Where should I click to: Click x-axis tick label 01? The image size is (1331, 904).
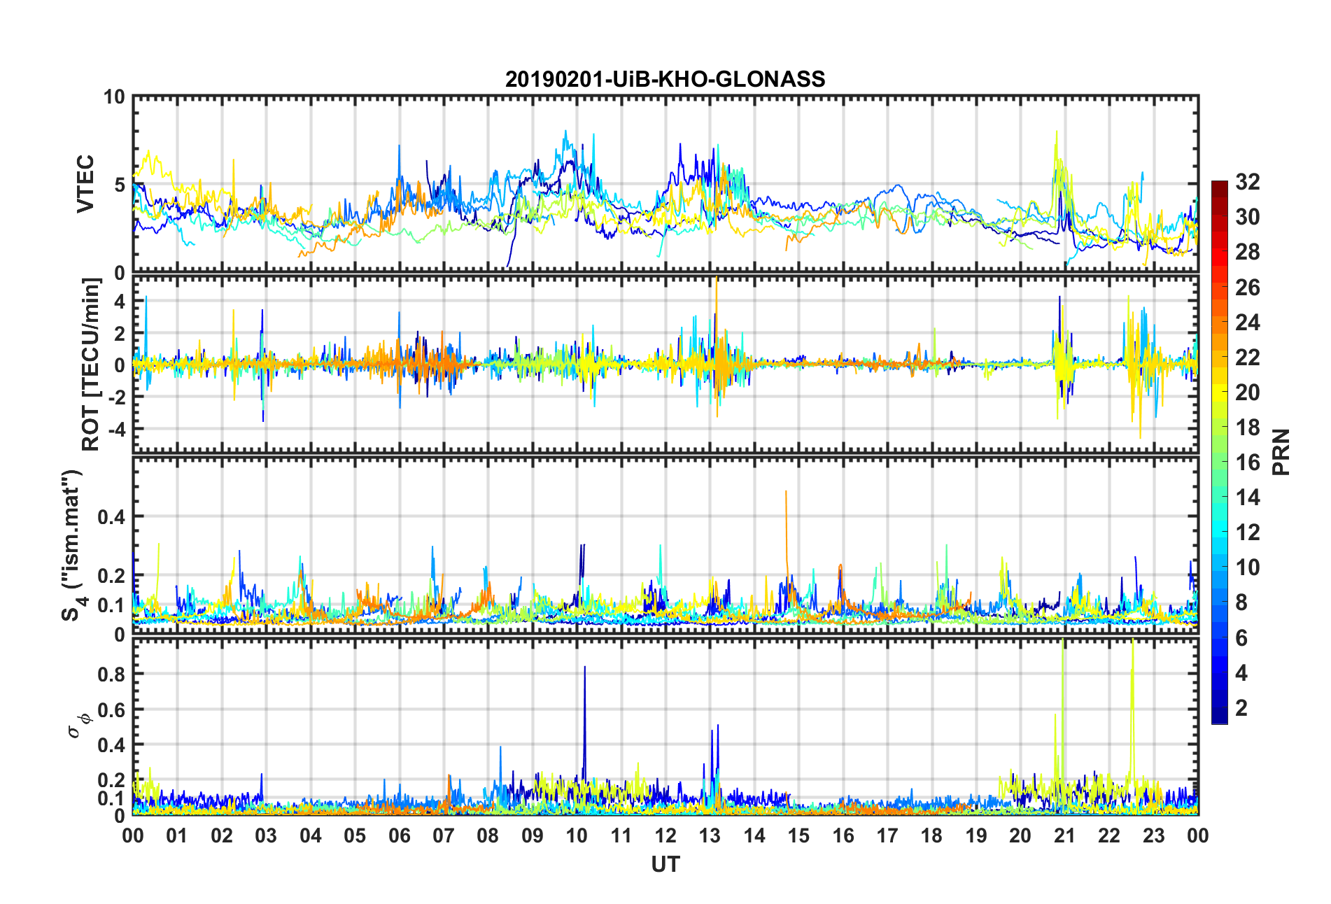click(177, 835)
